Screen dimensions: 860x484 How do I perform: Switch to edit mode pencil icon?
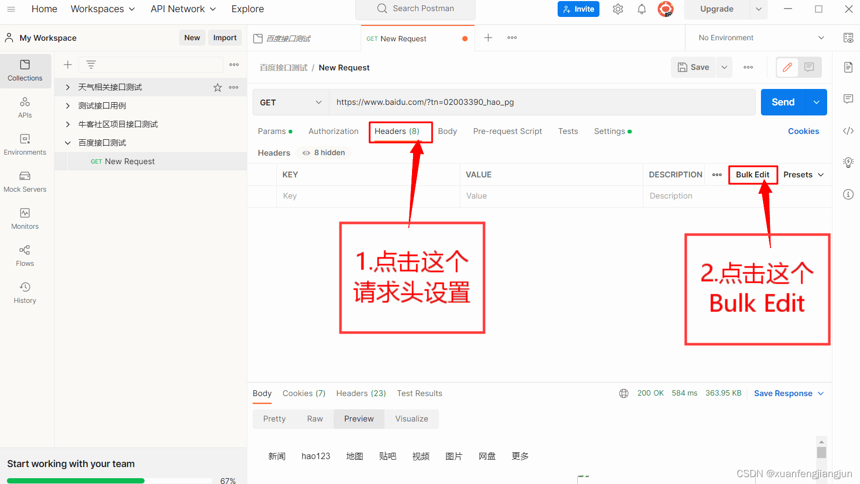[787, 67]
